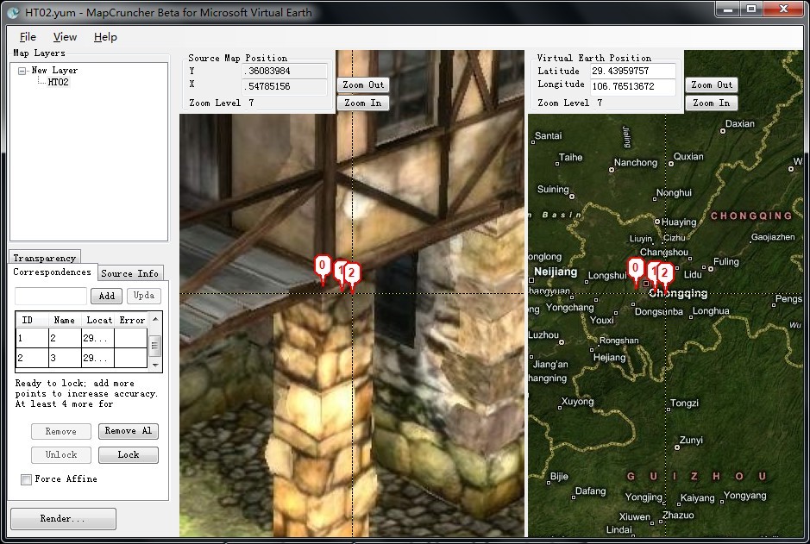
Task: Click the Error column header
Action: [132, 320]
